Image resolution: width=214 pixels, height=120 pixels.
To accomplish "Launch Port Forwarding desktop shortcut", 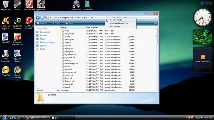I will pos(6,56).
